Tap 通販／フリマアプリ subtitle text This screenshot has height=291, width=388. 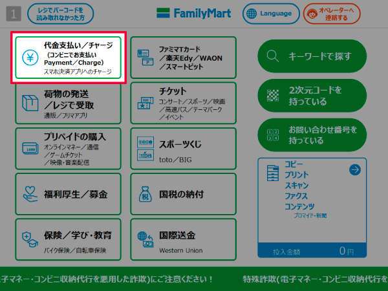tap(65, 115)
